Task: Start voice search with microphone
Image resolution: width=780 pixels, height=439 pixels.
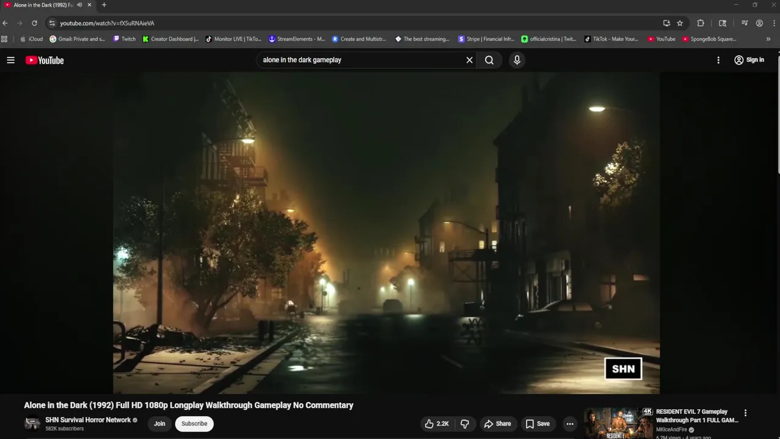Action: (517, 60)
